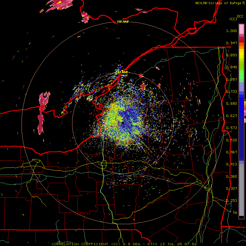246x246 pixels.
Task: Select the 0.840 scale value
Action: click(232, 67)
